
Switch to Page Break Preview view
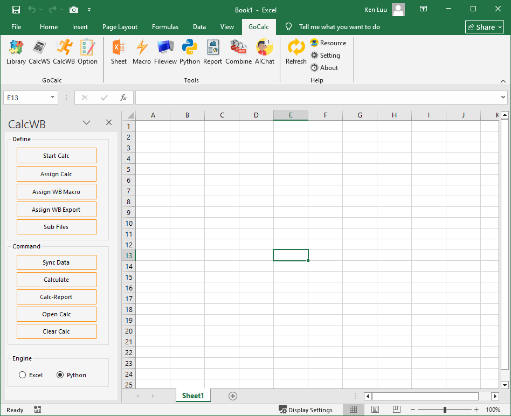pos(397,410)
